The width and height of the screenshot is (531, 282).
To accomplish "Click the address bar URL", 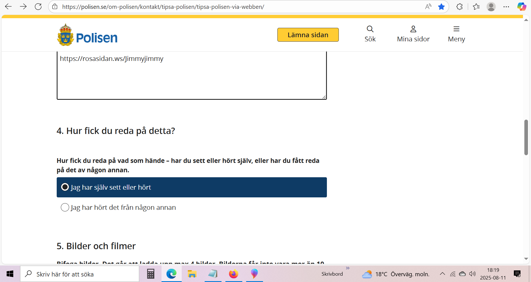I will pyautogui.click(x=163, y=7).
